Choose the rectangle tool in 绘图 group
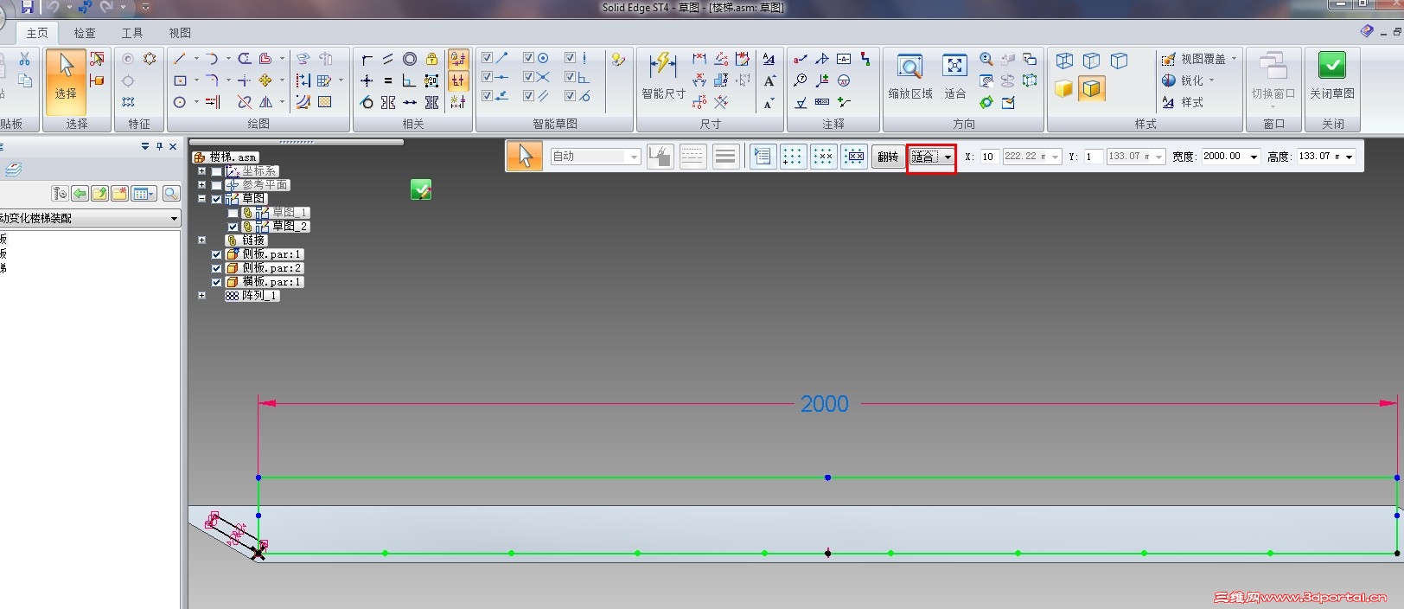 (180, 80)
